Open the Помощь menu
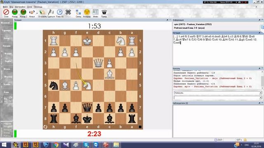The image size is (264, 148). pyautogui.click(x=38, y=7)
